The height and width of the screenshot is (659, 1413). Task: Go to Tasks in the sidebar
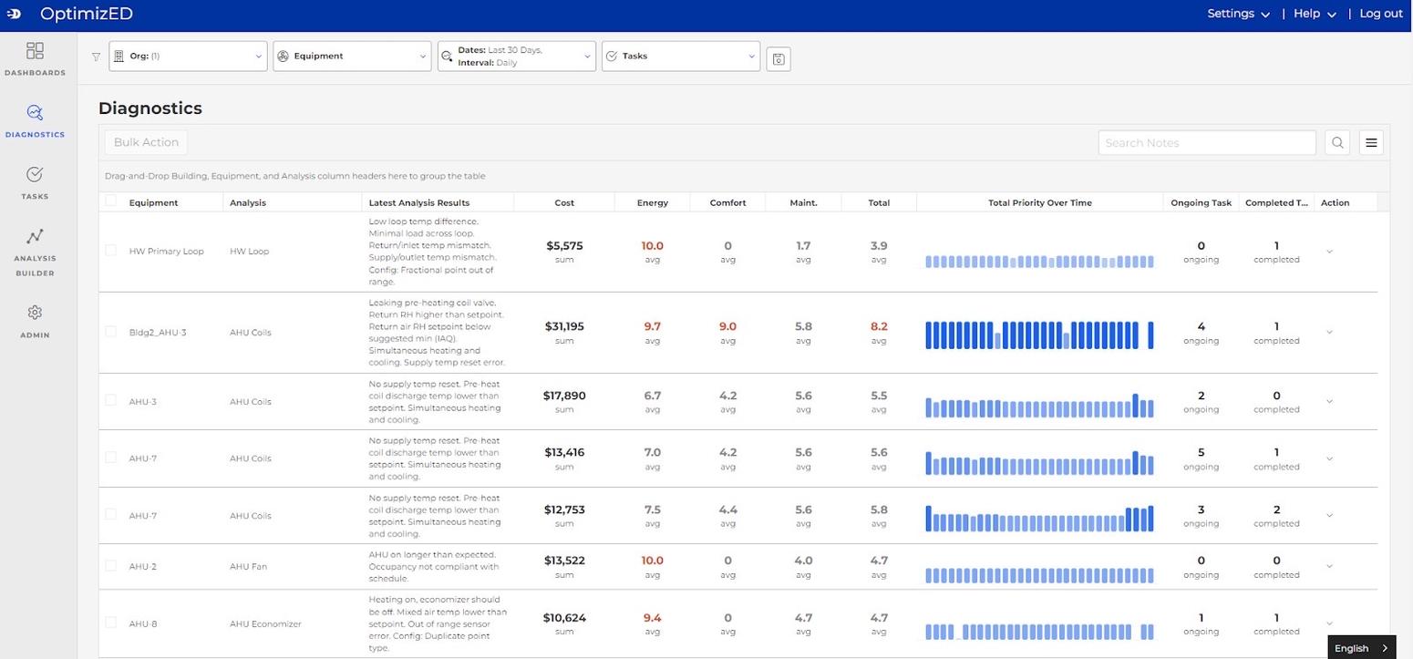(x=35, y=175)
